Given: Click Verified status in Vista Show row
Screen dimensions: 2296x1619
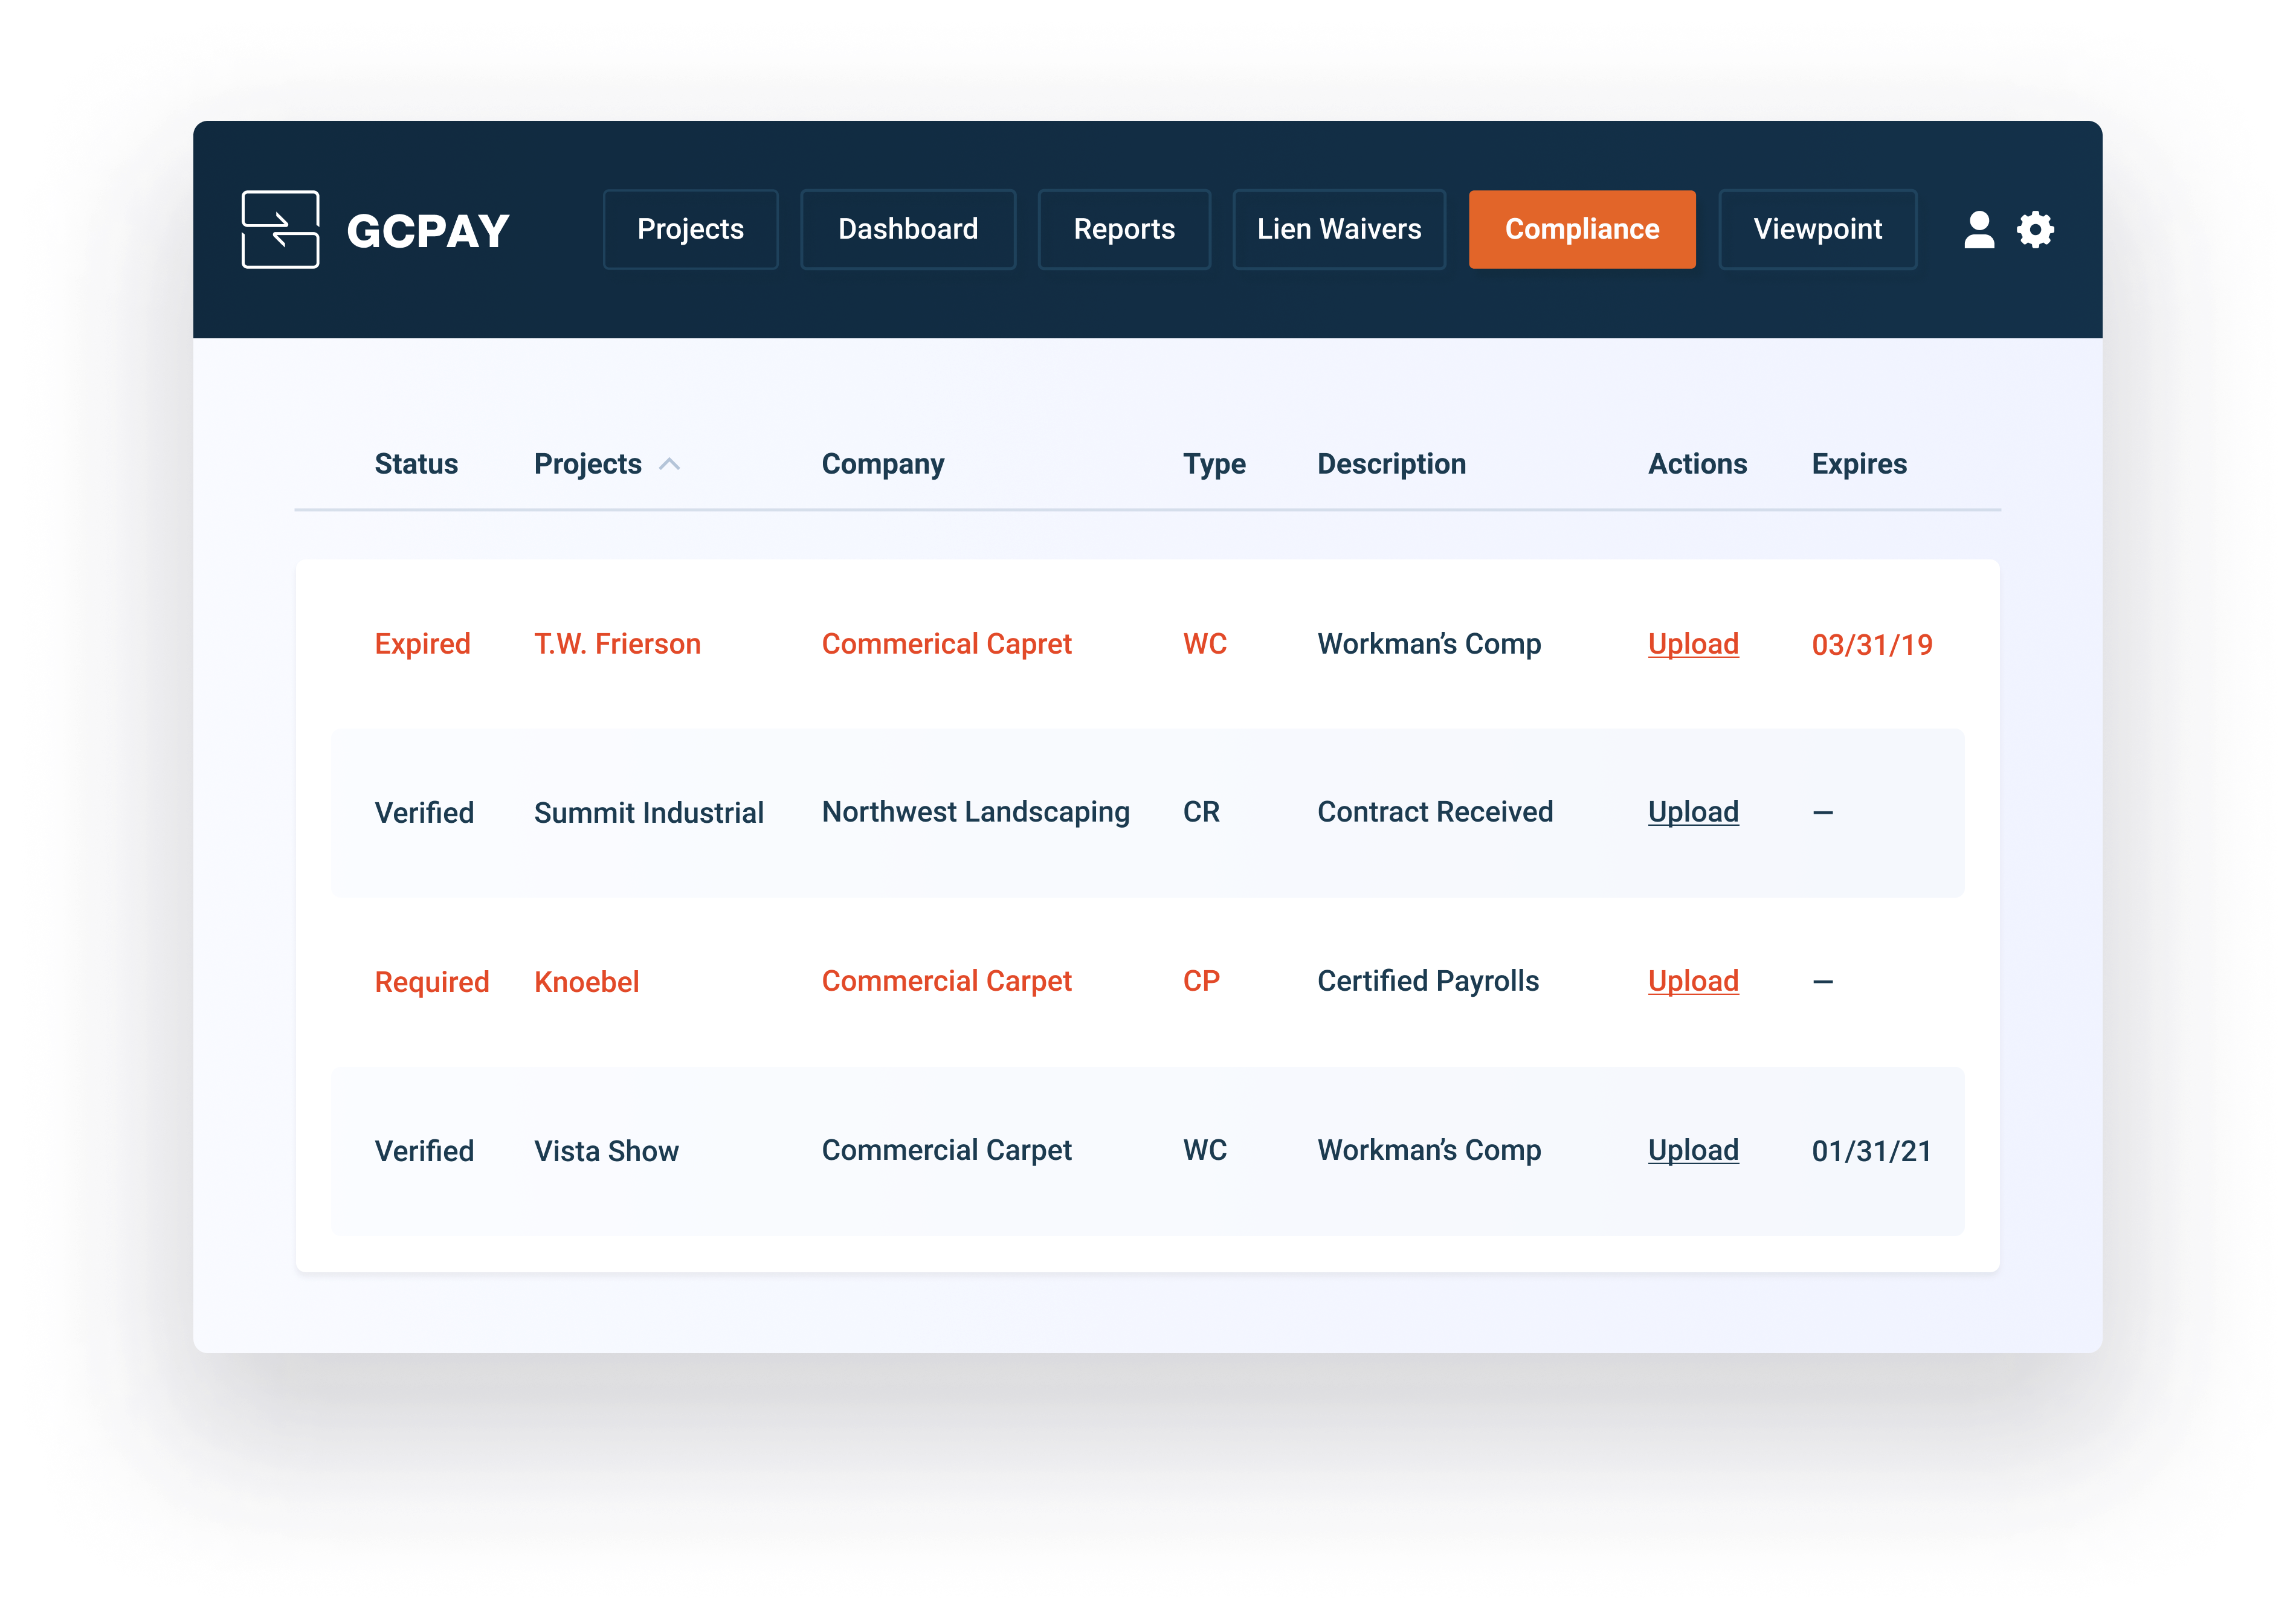Looking at the screenshot, I should (424, 1151).
